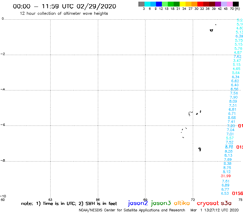Select the 8.75 wave height reading
Image resolution: width=243 pixels, height=213 pixels.
pos(227,168)
